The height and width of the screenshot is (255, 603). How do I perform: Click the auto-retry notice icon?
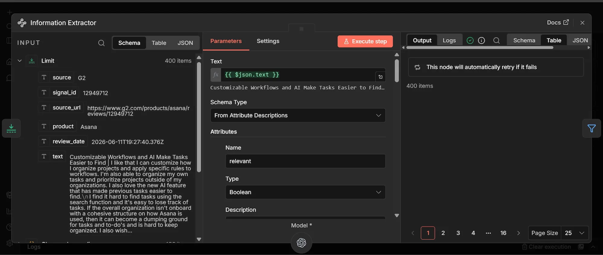418,67
